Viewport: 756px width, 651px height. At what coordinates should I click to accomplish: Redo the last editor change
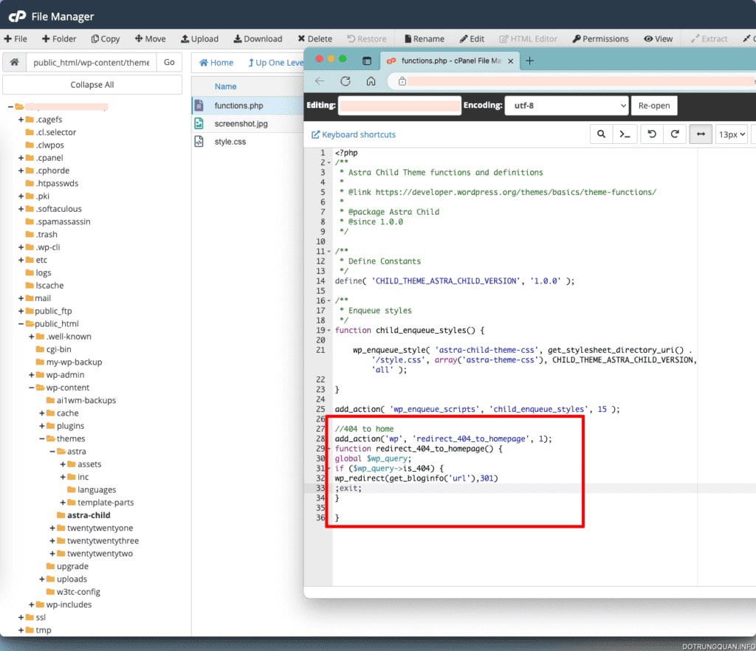point(675,134)
